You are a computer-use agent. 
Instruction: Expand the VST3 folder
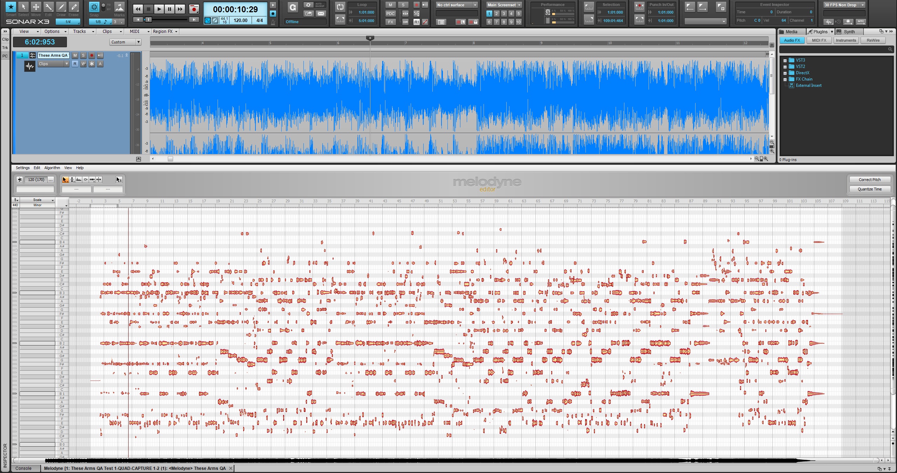tap(785, 61)
